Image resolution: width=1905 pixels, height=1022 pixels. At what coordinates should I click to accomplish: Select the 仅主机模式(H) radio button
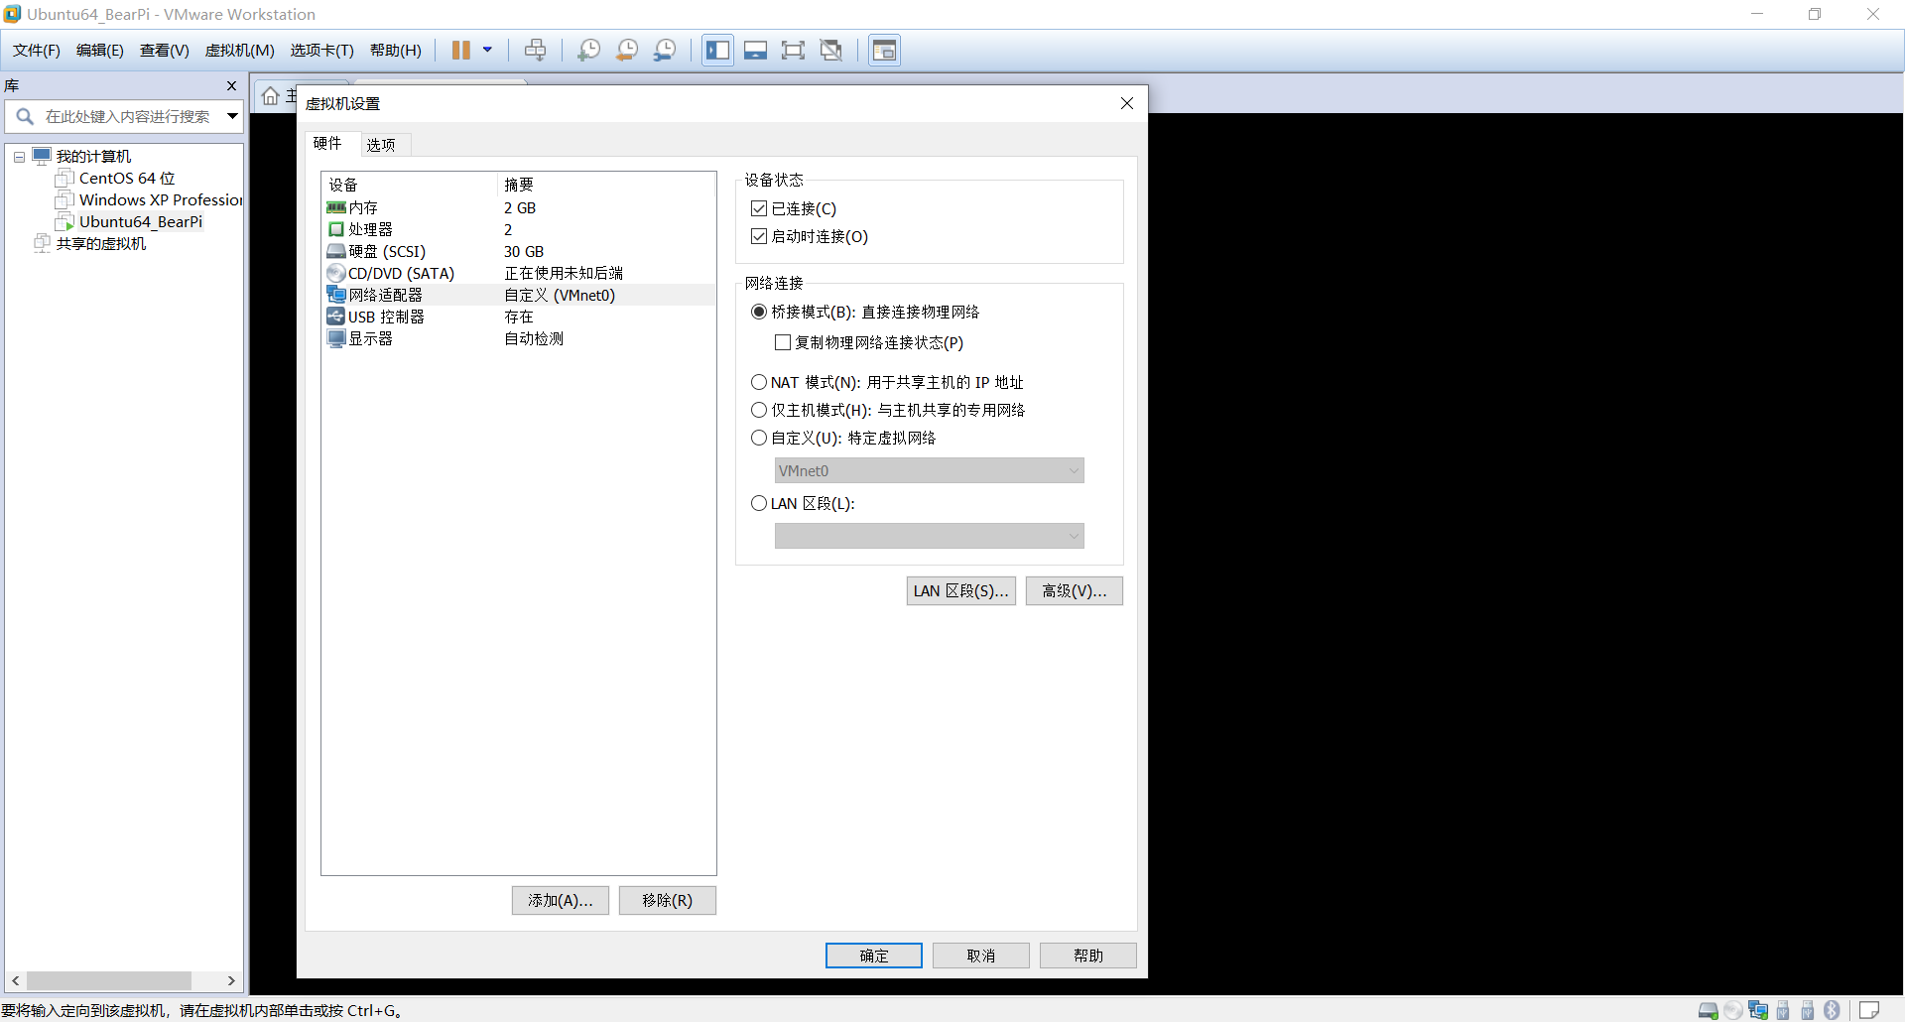[759, 410]
